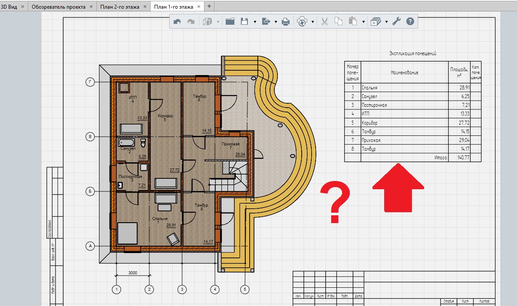
Task: Open Help with the question mark icon
Action: (410, 22)
